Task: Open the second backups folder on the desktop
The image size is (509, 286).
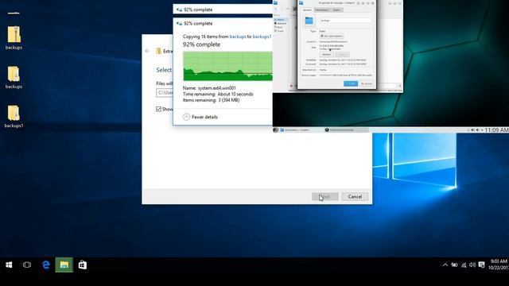Action: (x=14, y=77)
